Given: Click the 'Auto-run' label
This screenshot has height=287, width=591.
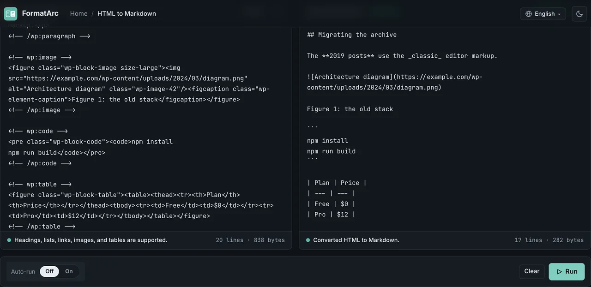Looking at the screenshot, I should pyautogui.click(x=23, y=271).
